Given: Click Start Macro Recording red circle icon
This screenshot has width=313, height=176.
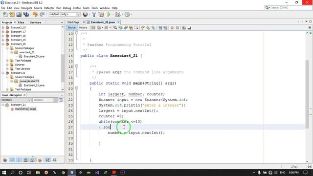Looking at the screenshot, I should [172, 28].
